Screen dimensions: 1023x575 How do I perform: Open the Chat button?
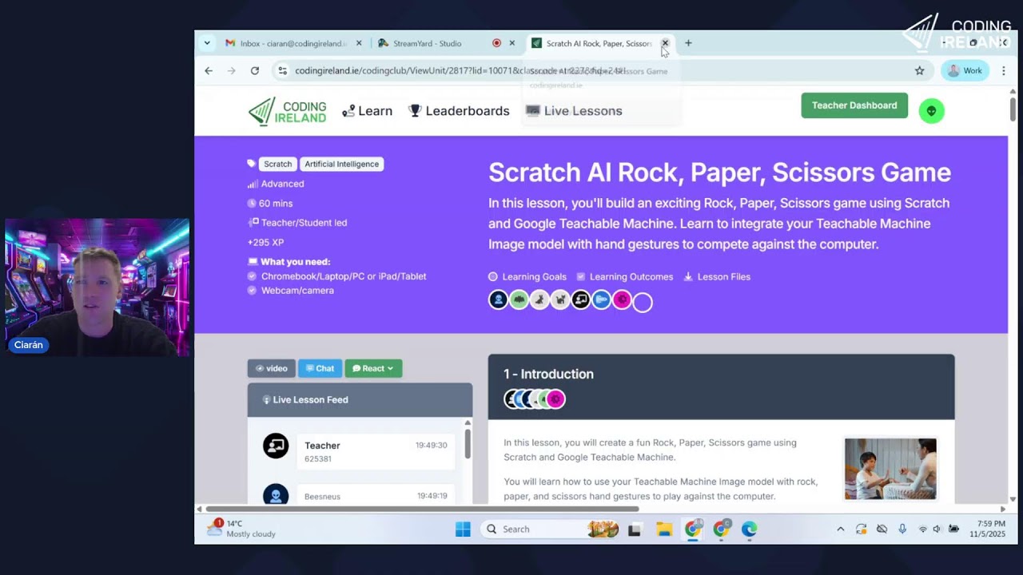pos(320,368)
